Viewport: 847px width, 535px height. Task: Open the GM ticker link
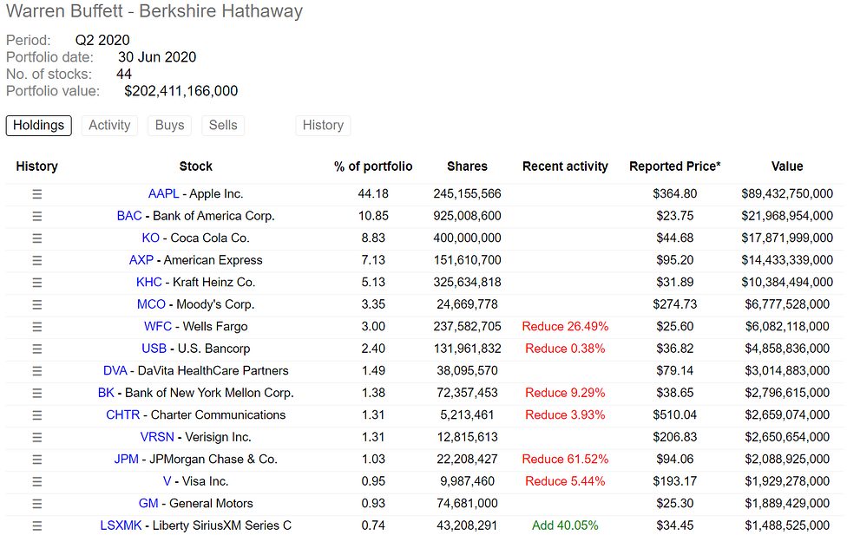point(148,504)
